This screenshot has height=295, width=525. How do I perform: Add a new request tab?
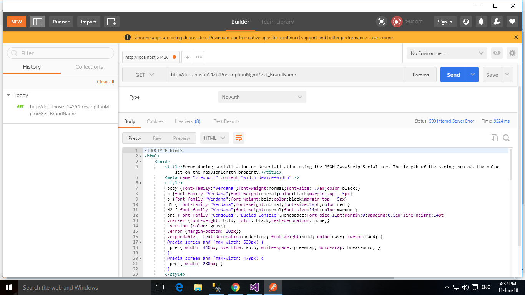tap(187, 57)
